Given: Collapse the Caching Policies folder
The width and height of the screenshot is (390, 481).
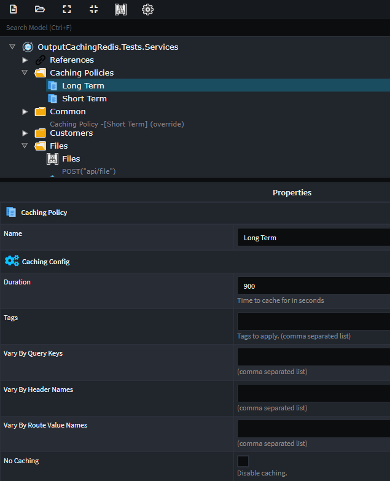Looking at the screenshot, I should 25,72.
